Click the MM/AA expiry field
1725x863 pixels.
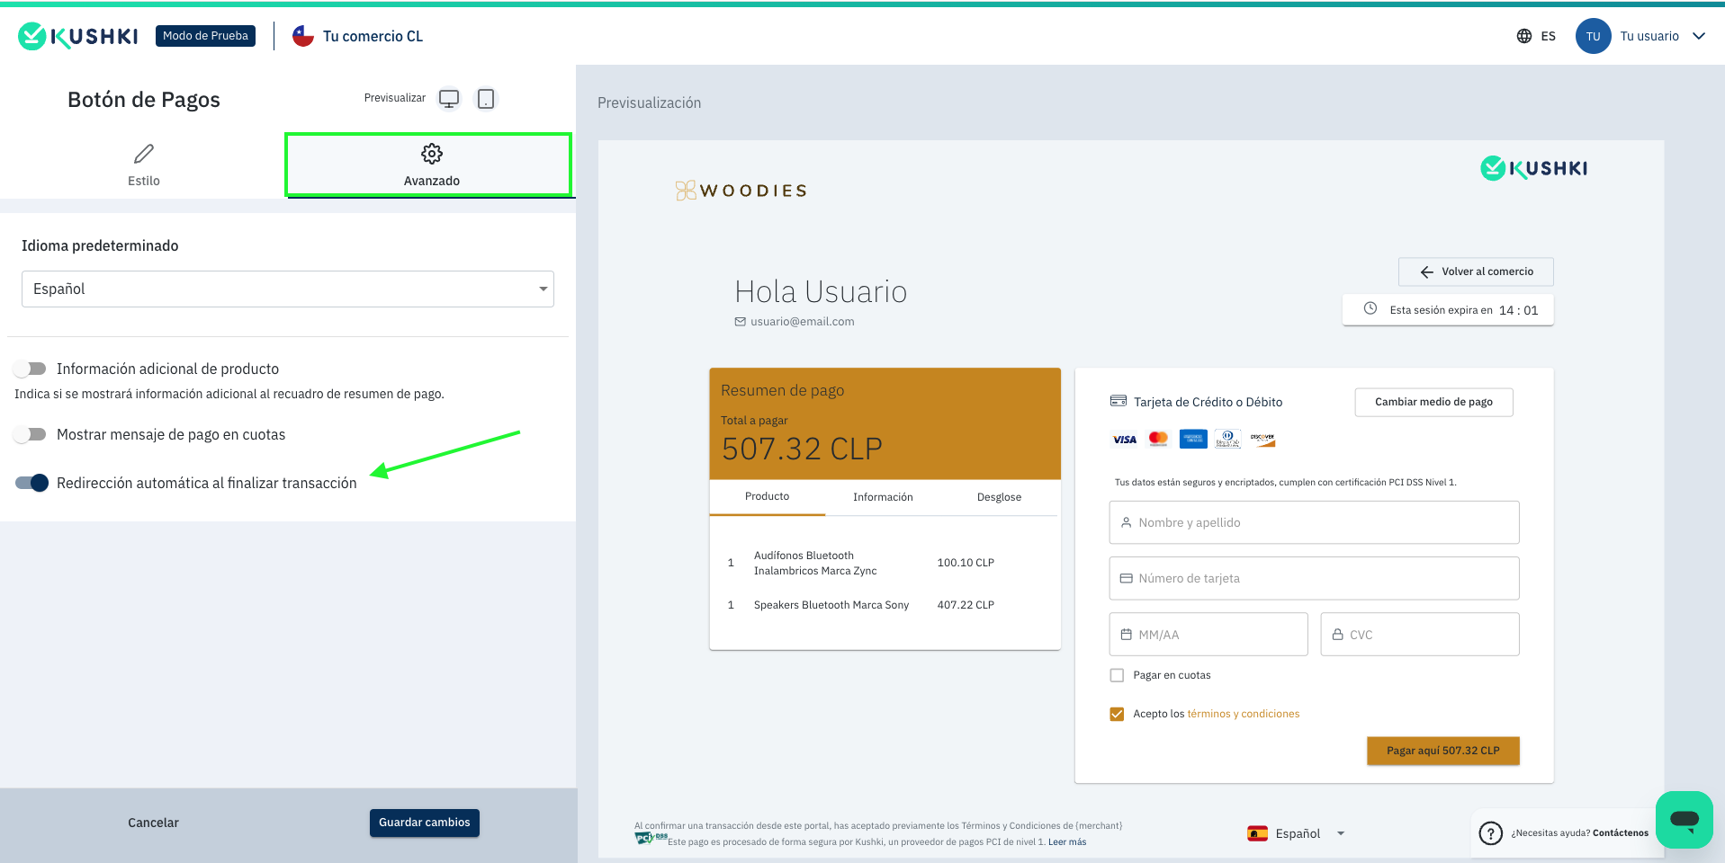click(x=1208, y=634)
